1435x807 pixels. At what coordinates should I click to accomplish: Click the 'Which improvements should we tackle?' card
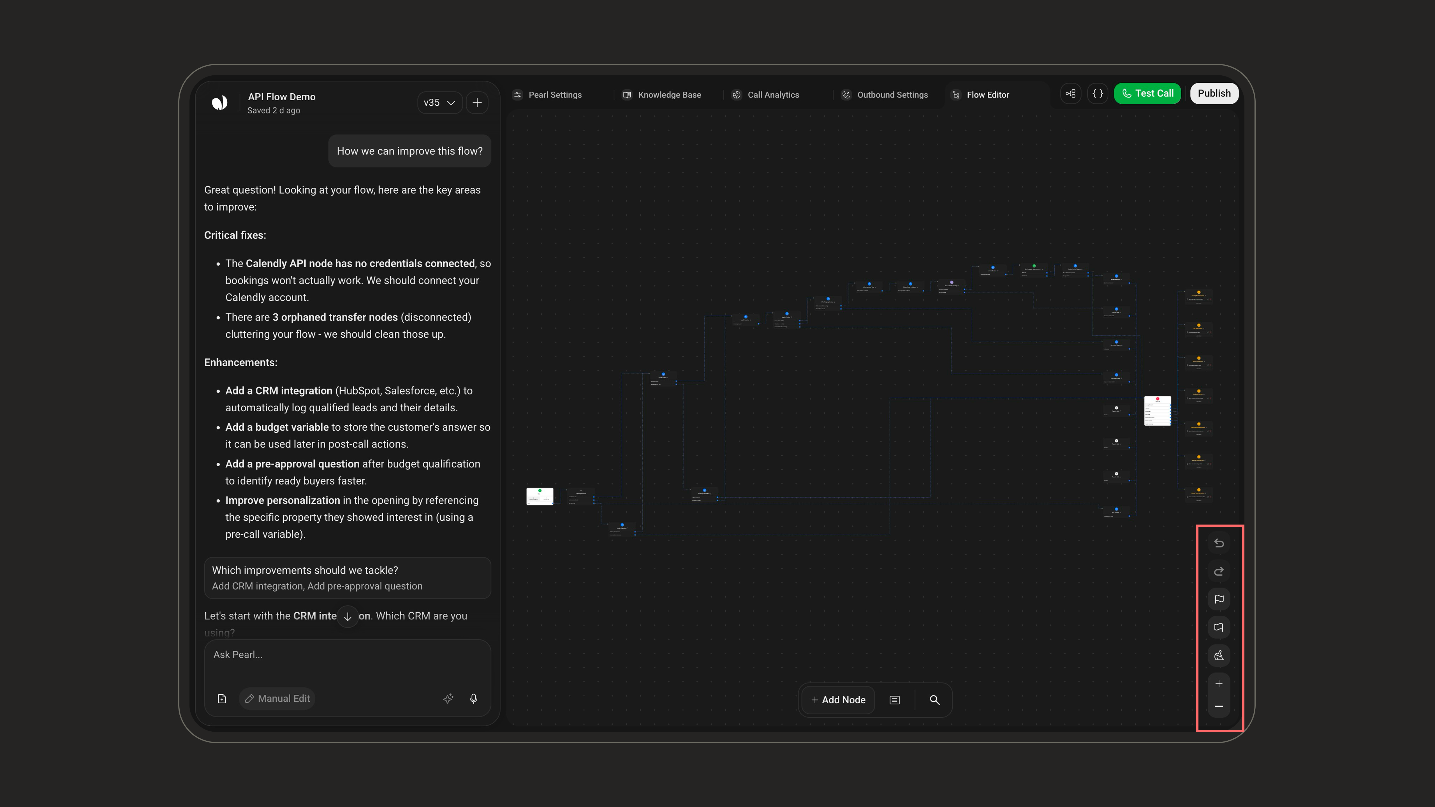tap(348, 578)
